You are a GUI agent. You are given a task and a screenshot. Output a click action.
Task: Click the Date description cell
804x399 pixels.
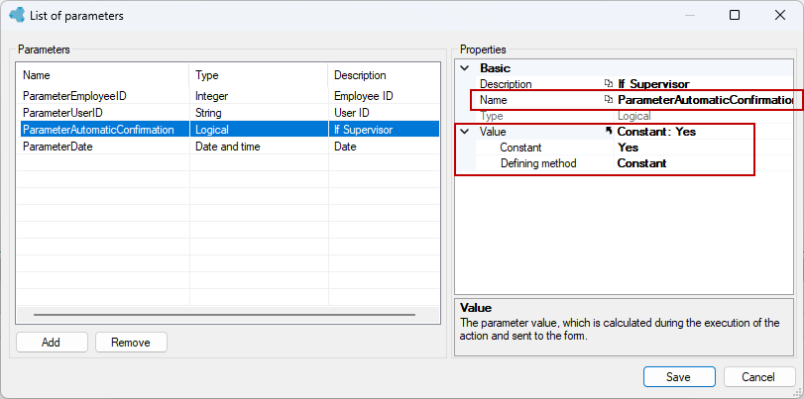point(384,147)
